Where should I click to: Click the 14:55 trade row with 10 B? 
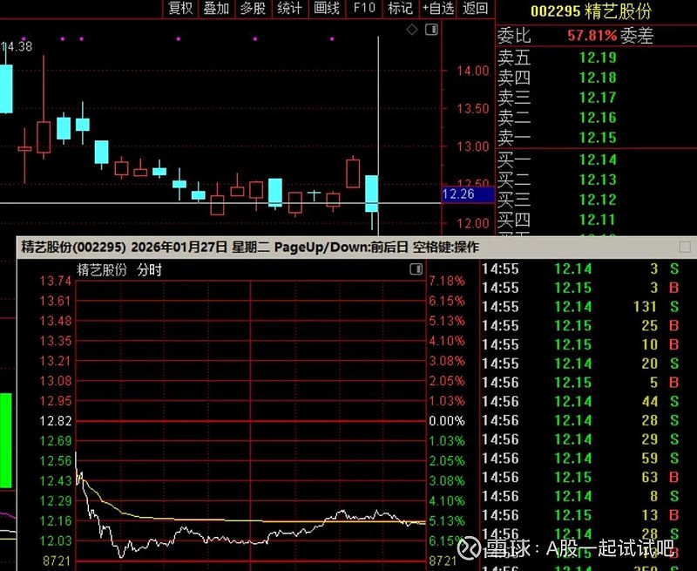click(580, 344)
